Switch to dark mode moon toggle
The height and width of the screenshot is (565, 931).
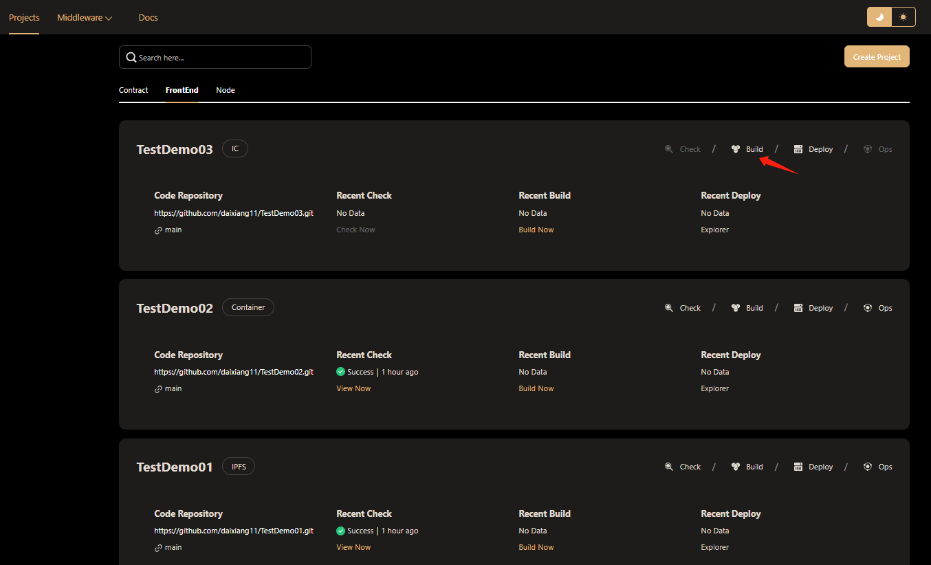pos(879,17)
